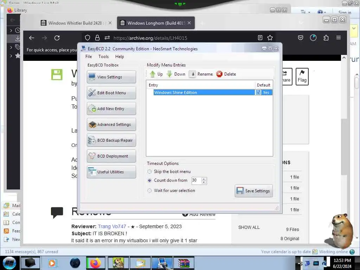360x270 pixels.
Task: Open Firefox hamburger application menu
Action: coord(339,37)
